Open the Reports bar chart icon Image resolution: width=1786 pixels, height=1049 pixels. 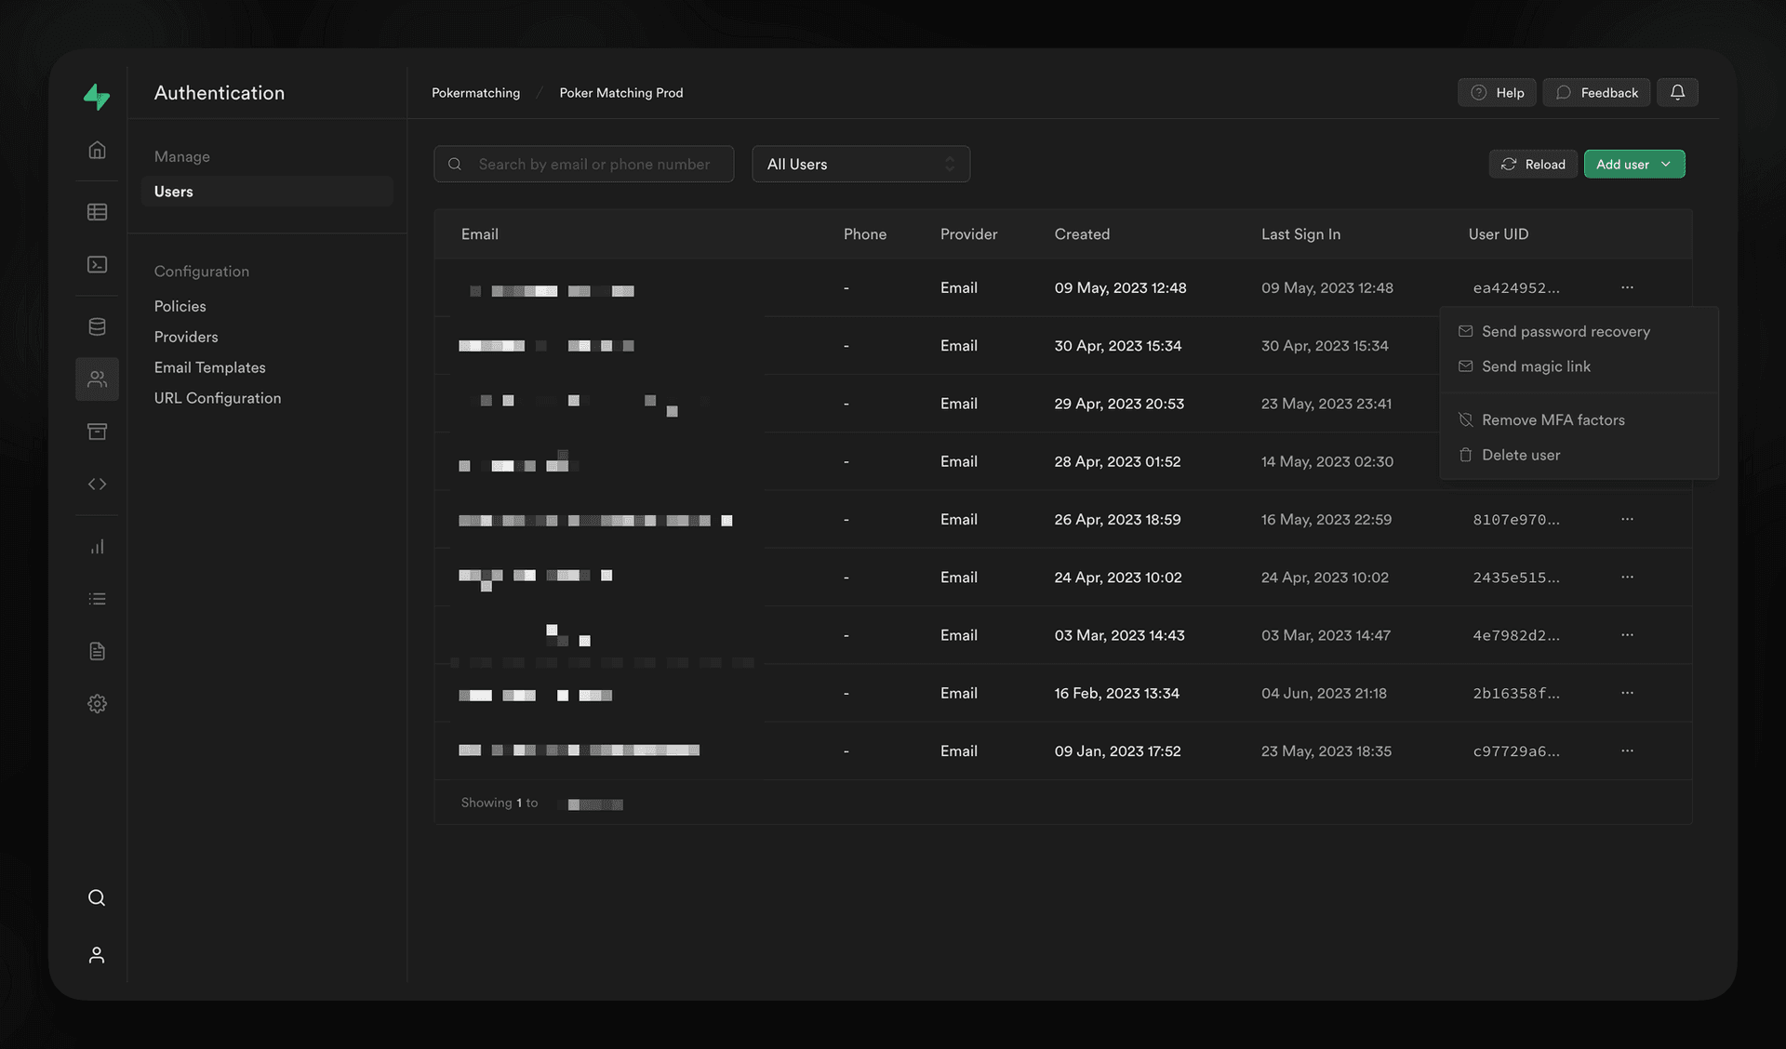(x=97, y=547)
